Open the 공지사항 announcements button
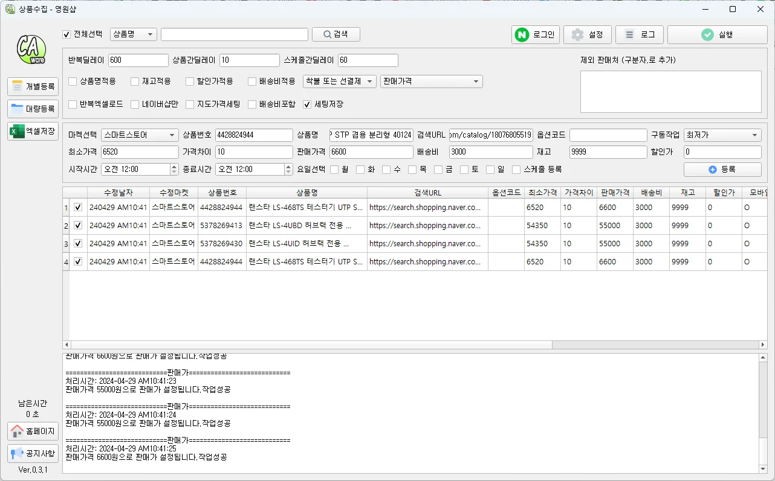775x481 pixels. click(x=33, y=453)
